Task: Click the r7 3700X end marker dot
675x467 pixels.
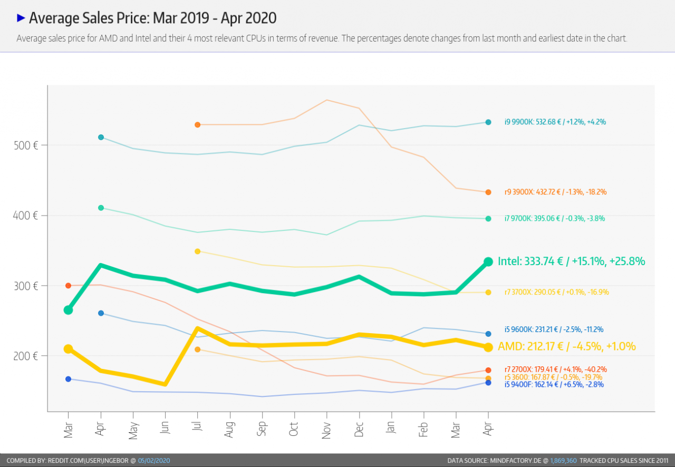Action: tap(488, 293)
